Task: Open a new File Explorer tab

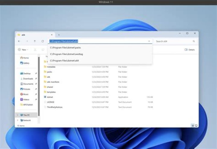Action: point(59,35)
